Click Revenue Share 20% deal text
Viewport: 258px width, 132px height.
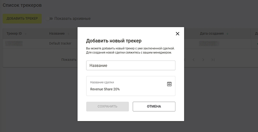pos(105,89)
